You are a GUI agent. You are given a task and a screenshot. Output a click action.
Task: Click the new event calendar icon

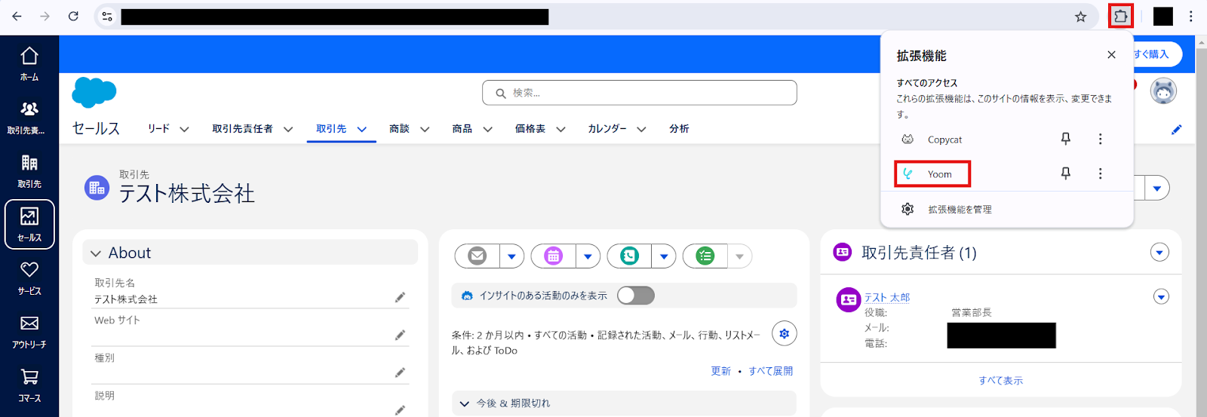[x=553, y=256]
